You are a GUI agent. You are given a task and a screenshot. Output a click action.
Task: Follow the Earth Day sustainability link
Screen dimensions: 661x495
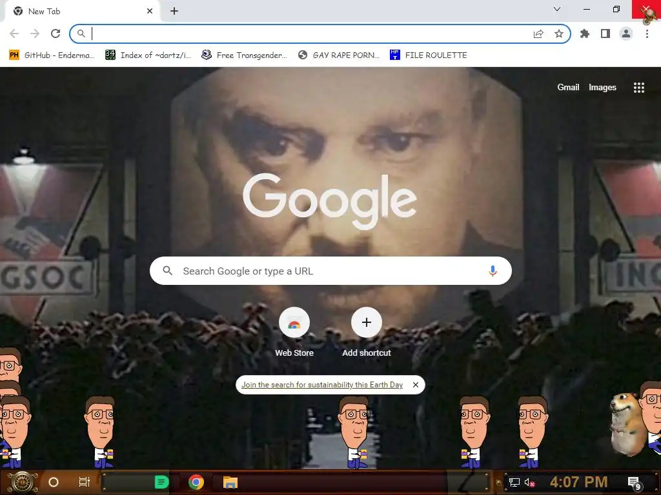[x=322, y=385]
